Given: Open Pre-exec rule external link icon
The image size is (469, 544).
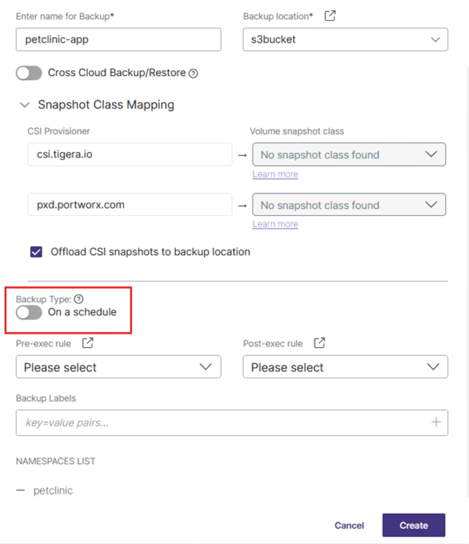Looking at the screenshot, I should (x=87, y=343).
